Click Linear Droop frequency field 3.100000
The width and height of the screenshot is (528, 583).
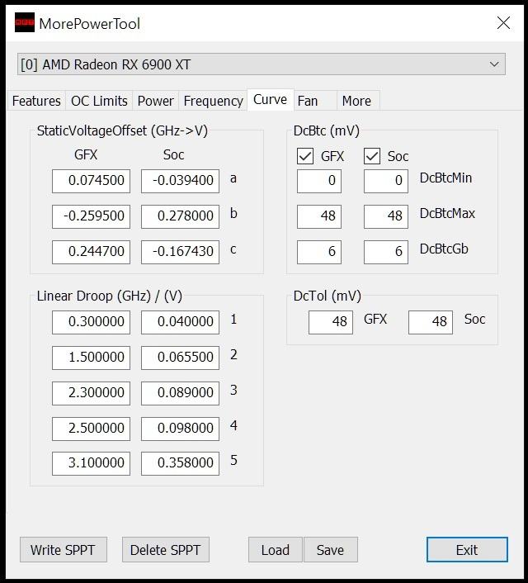pyautogui.click(x=91, y=463)
